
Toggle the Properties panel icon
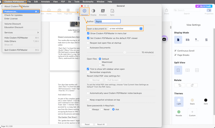coord(209,12)
